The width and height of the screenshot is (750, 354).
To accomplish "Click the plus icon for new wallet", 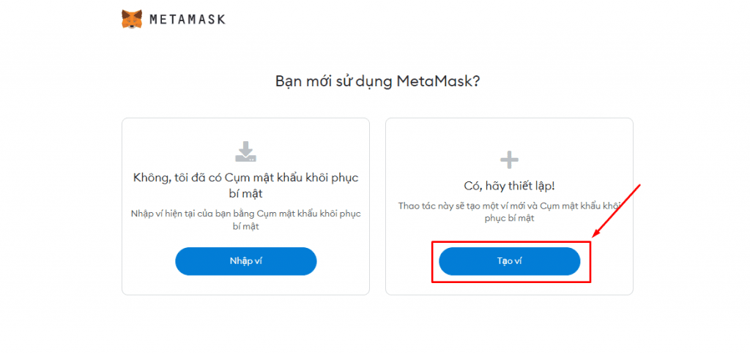I will click(x=509, y=159).
